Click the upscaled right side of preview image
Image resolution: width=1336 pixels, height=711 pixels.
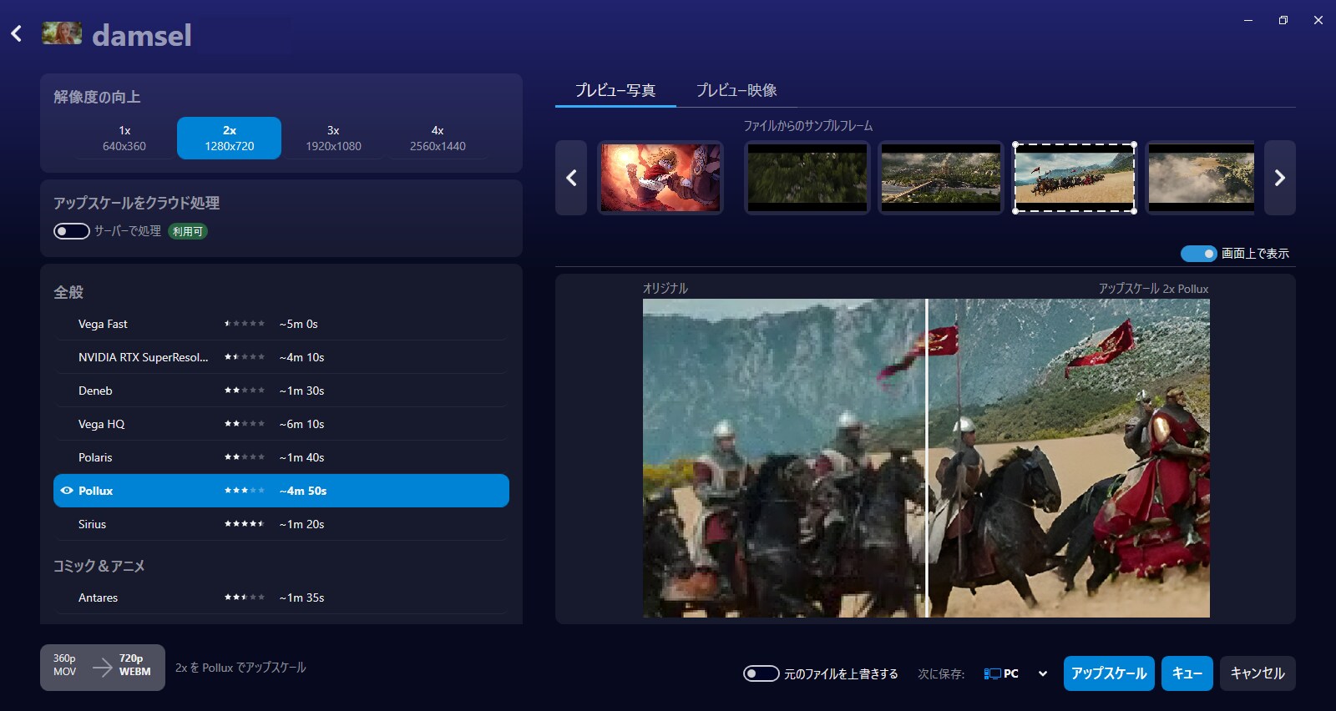pyautogui.click(x=1070, y=458)
